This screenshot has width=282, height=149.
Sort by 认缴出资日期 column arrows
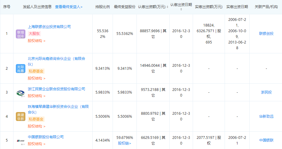(181, 9)
